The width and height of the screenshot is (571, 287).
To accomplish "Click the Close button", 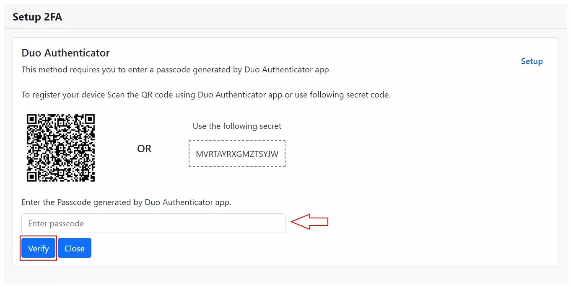I will pos(75,248).
